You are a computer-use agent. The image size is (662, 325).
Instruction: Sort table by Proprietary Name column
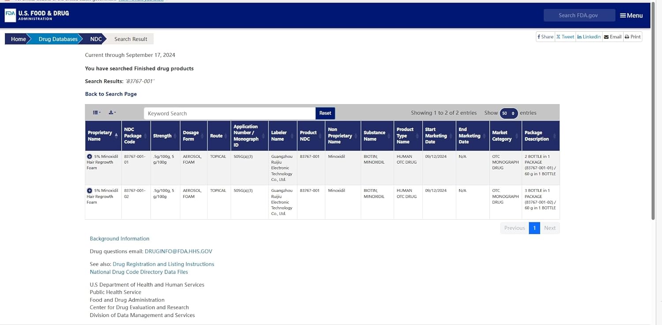pos(103,136)
